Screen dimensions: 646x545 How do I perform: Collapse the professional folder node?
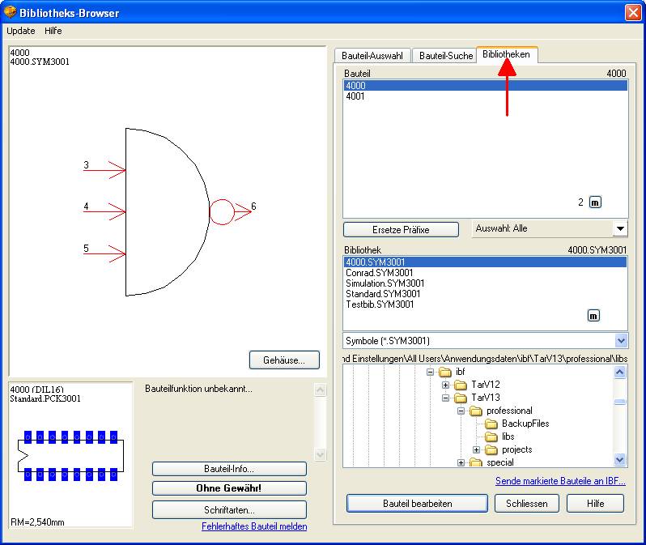point(461,411)
